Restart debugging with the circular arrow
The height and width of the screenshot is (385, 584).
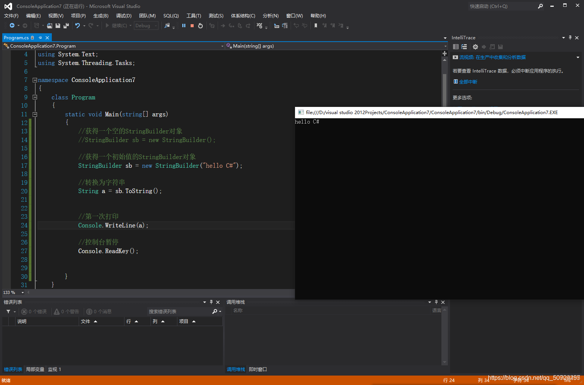click(200, 26)
